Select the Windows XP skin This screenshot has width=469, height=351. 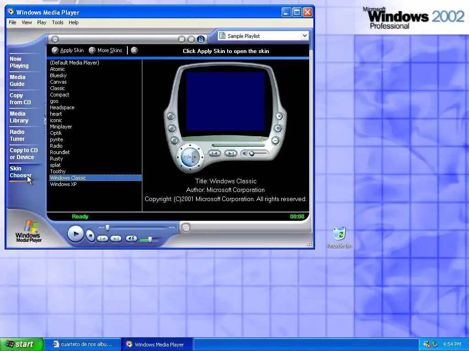point(95,184)
